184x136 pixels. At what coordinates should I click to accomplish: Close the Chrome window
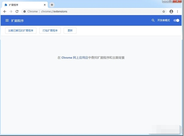click(x=177, y=1)
